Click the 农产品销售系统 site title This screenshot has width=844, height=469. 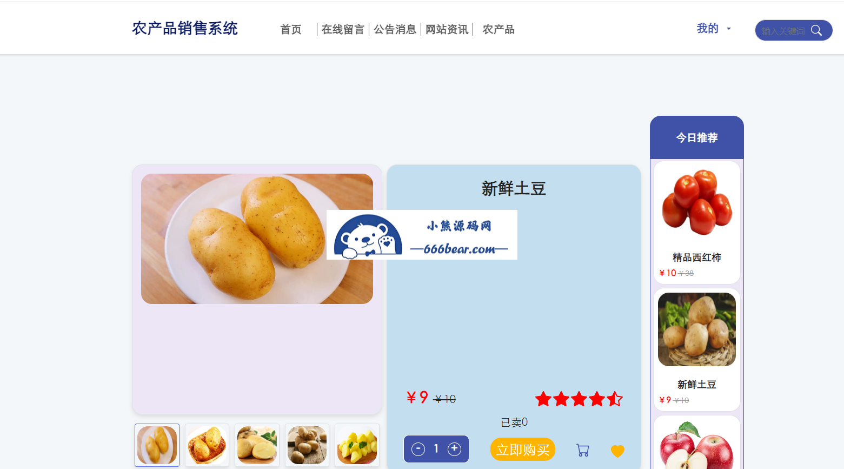(185, 28)
